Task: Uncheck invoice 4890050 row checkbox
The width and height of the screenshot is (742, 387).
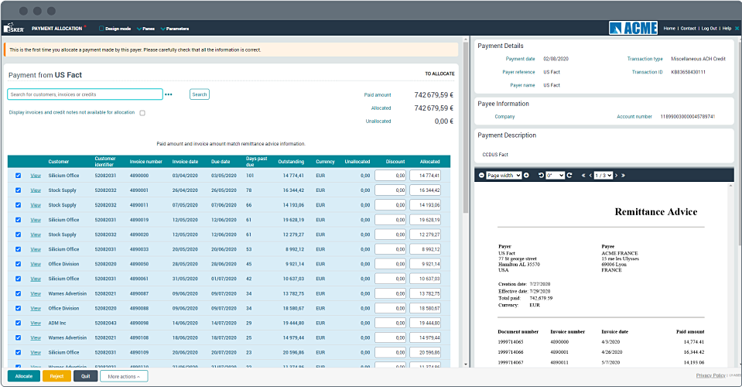Action: tap(18, 263)
